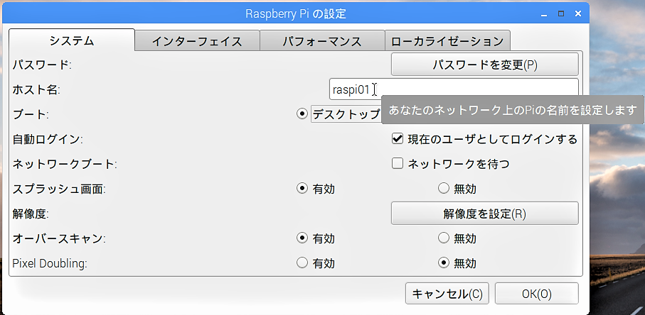Open the インターフェイス tab
This screenshot has width=645, height=315.
(x=197, y=41)
